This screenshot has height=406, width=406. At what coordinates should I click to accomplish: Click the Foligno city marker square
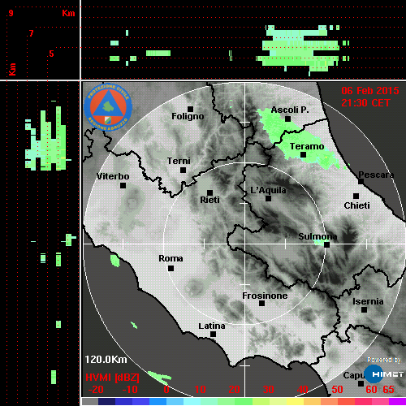[190, 109]
